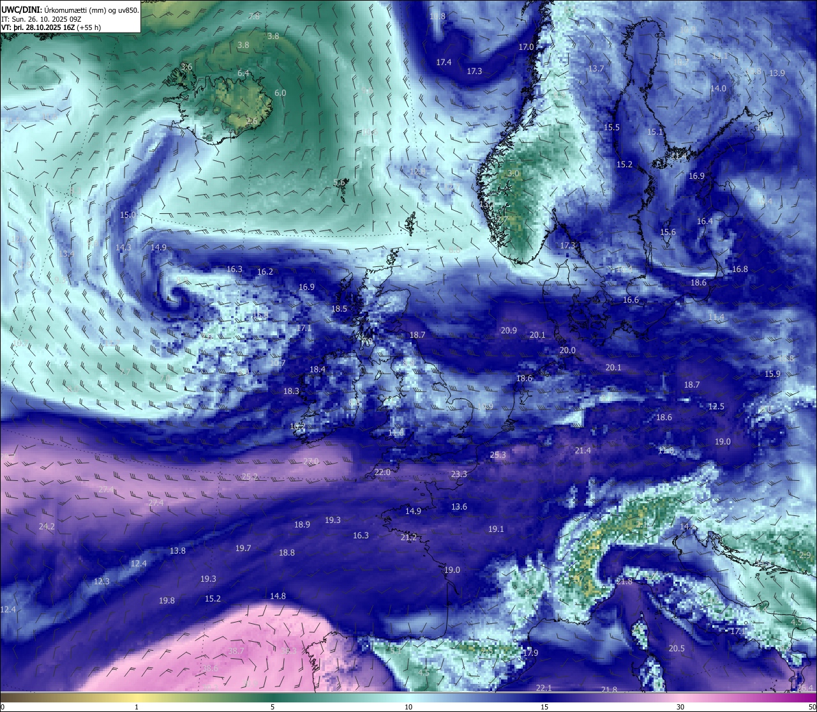This screenshot has height=712, width=817.
Task: Click the UWC/DINI Úrkomumætti title text
Action: 70,10
